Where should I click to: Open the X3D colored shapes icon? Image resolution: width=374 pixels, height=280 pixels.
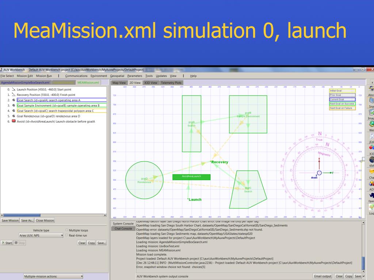(371, 148)
